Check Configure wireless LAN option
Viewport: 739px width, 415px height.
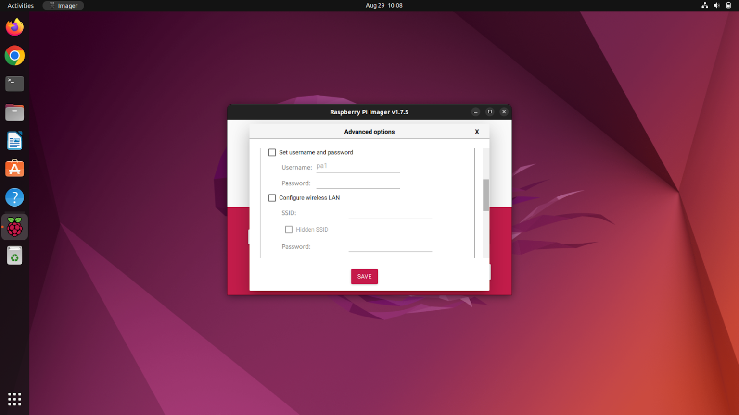[272, 198]
